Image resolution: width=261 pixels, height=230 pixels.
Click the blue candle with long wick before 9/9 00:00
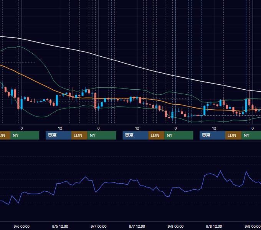246,105
